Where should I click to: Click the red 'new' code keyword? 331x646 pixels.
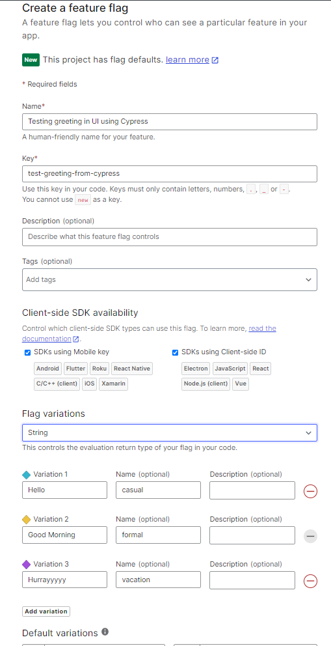coord(83,200)
